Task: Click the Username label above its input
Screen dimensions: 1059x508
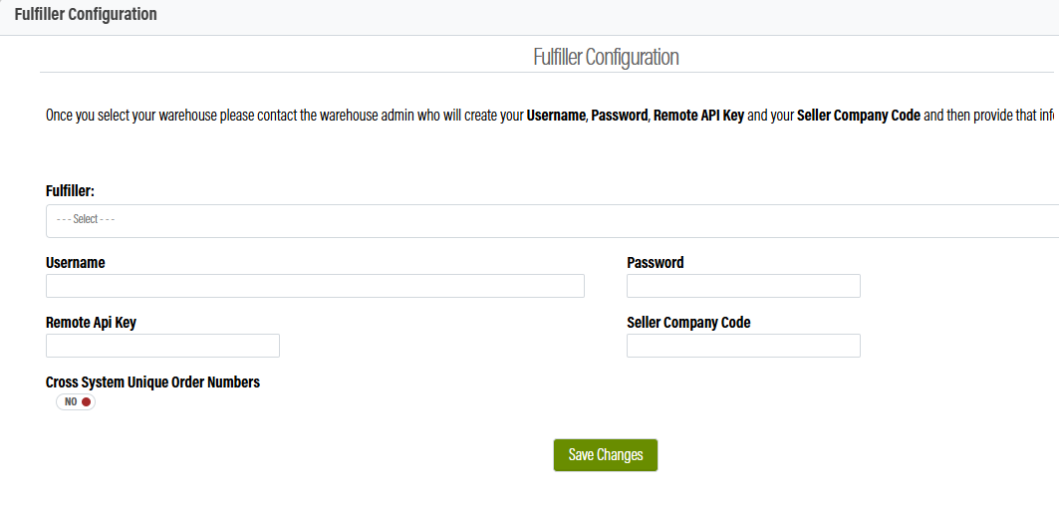Action: (x=75, y=263)
